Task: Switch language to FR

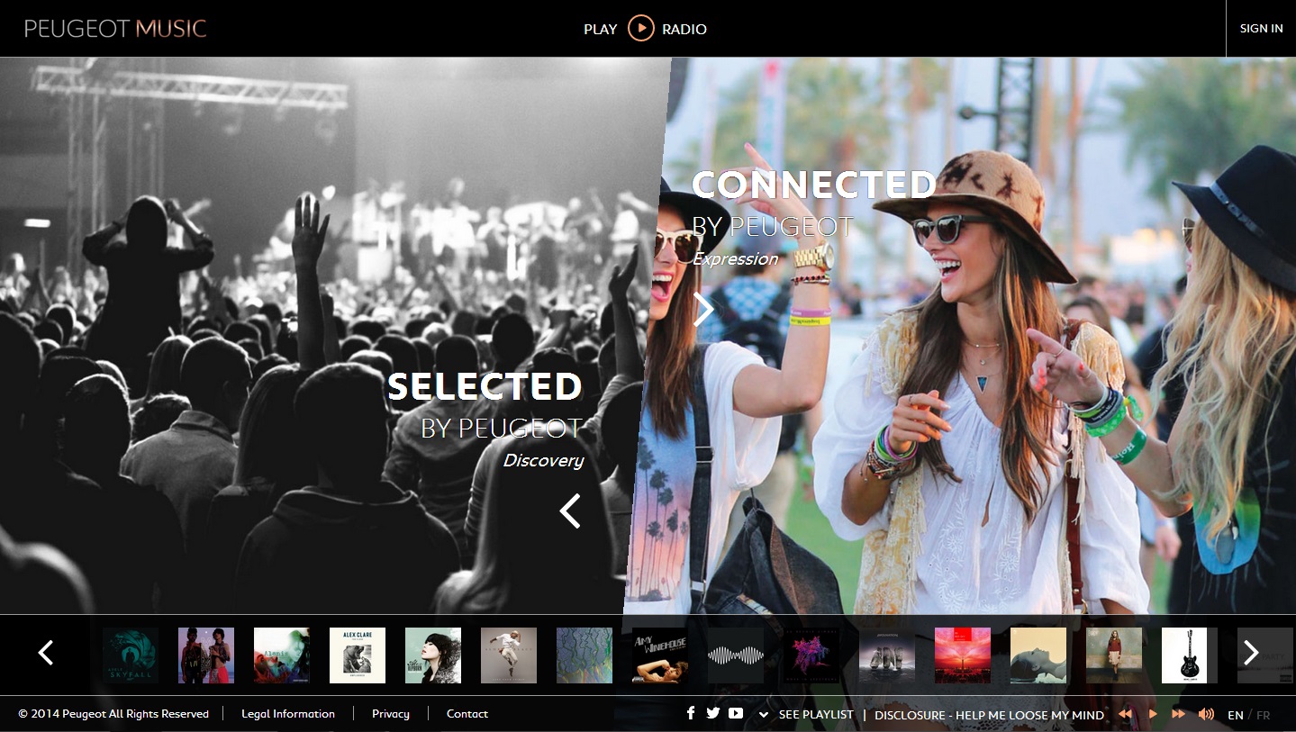Action: [x=1264, y=715]
